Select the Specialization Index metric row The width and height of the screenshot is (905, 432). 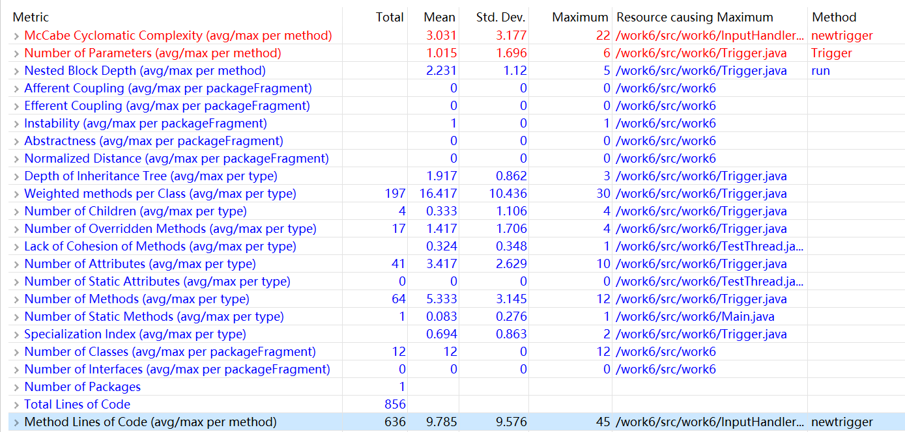coord(135,334)
